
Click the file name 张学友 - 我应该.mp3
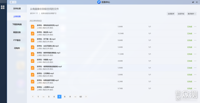click(45, 32)
